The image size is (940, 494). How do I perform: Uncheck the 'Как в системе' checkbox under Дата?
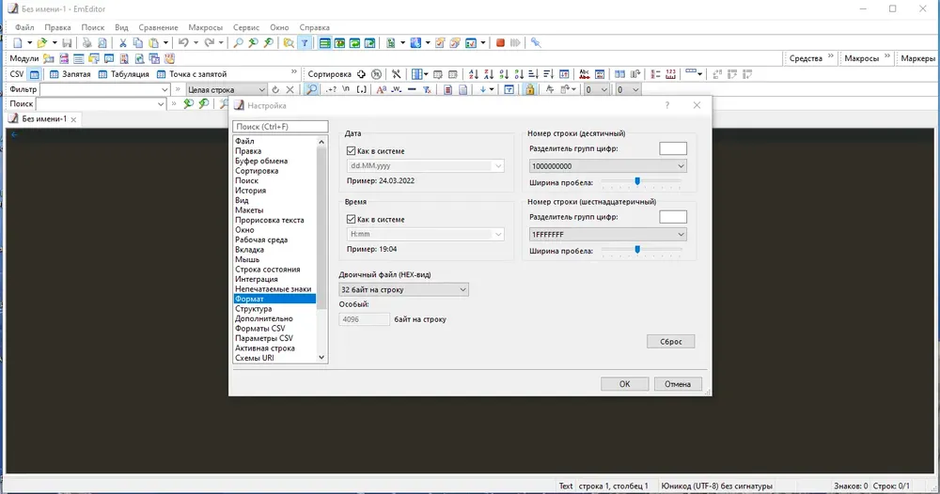point(352,151)
